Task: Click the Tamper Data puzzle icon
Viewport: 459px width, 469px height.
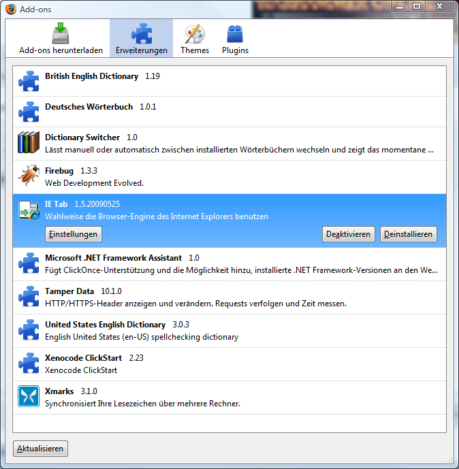Action: click(29, 296)
